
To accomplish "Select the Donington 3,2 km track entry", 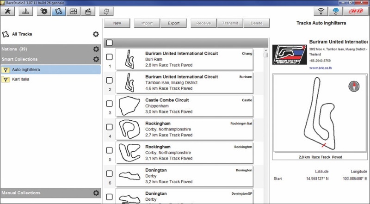I will (184, 176).
